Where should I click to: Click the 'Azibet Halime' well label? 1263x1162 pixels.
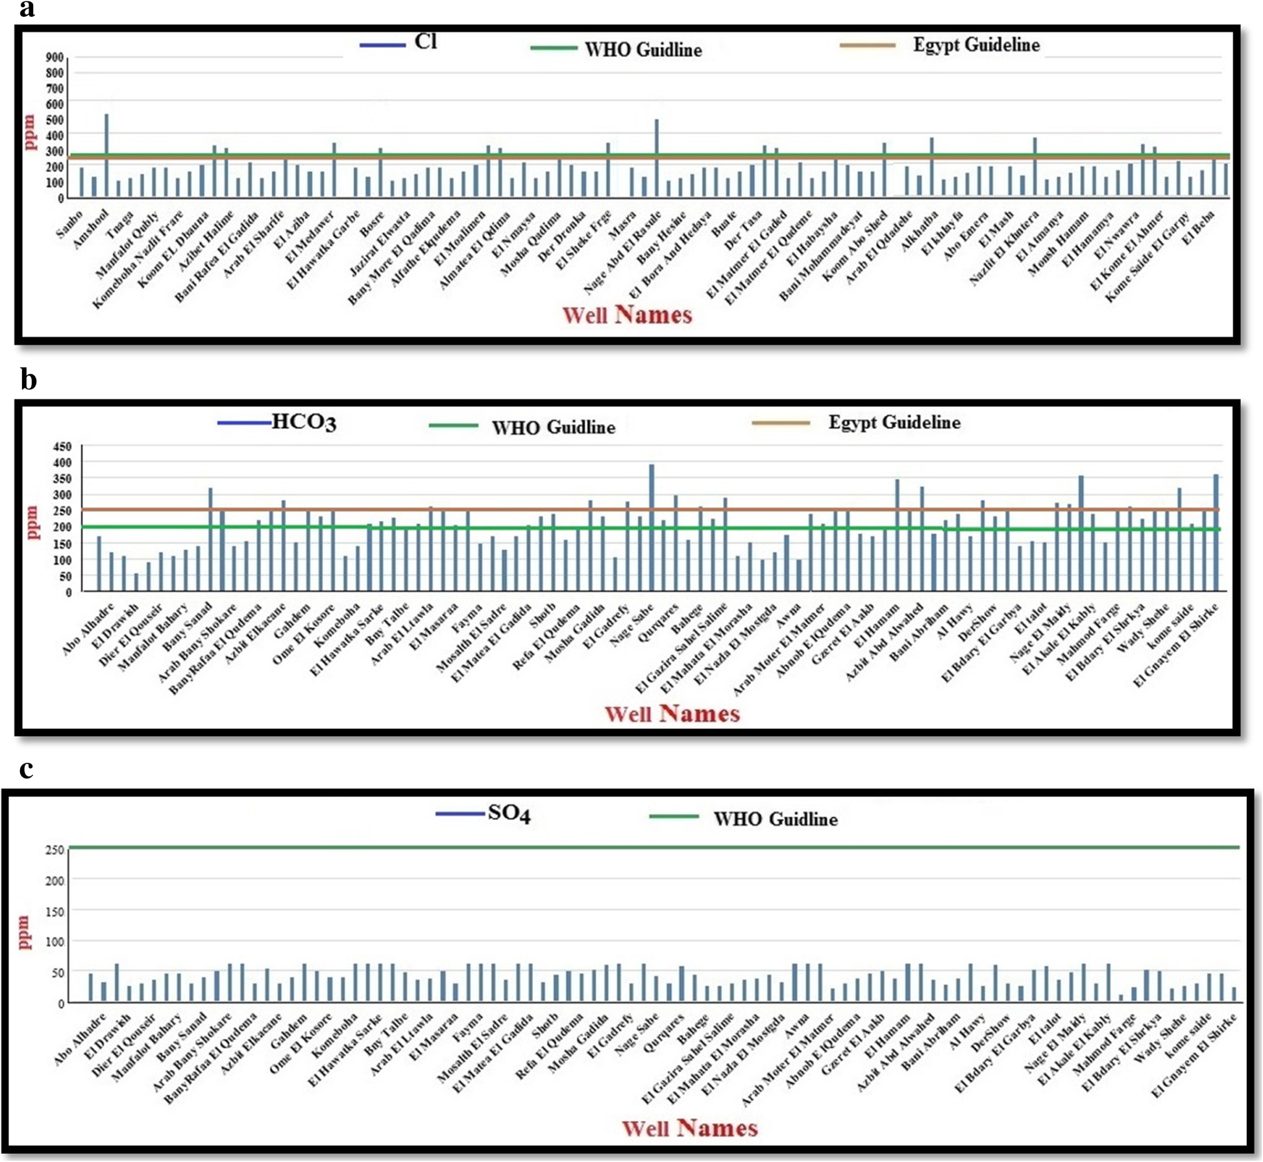coord(206,240)
